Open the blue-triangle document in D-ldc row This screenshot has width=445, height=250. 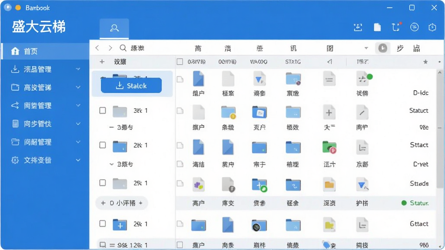(x=259, y=79)
